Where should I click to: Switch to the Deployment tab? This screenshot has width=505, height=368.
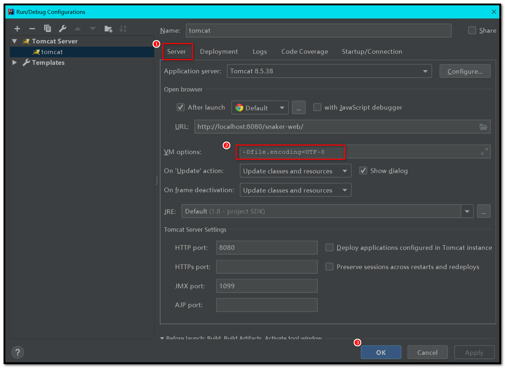pos(219,52)
